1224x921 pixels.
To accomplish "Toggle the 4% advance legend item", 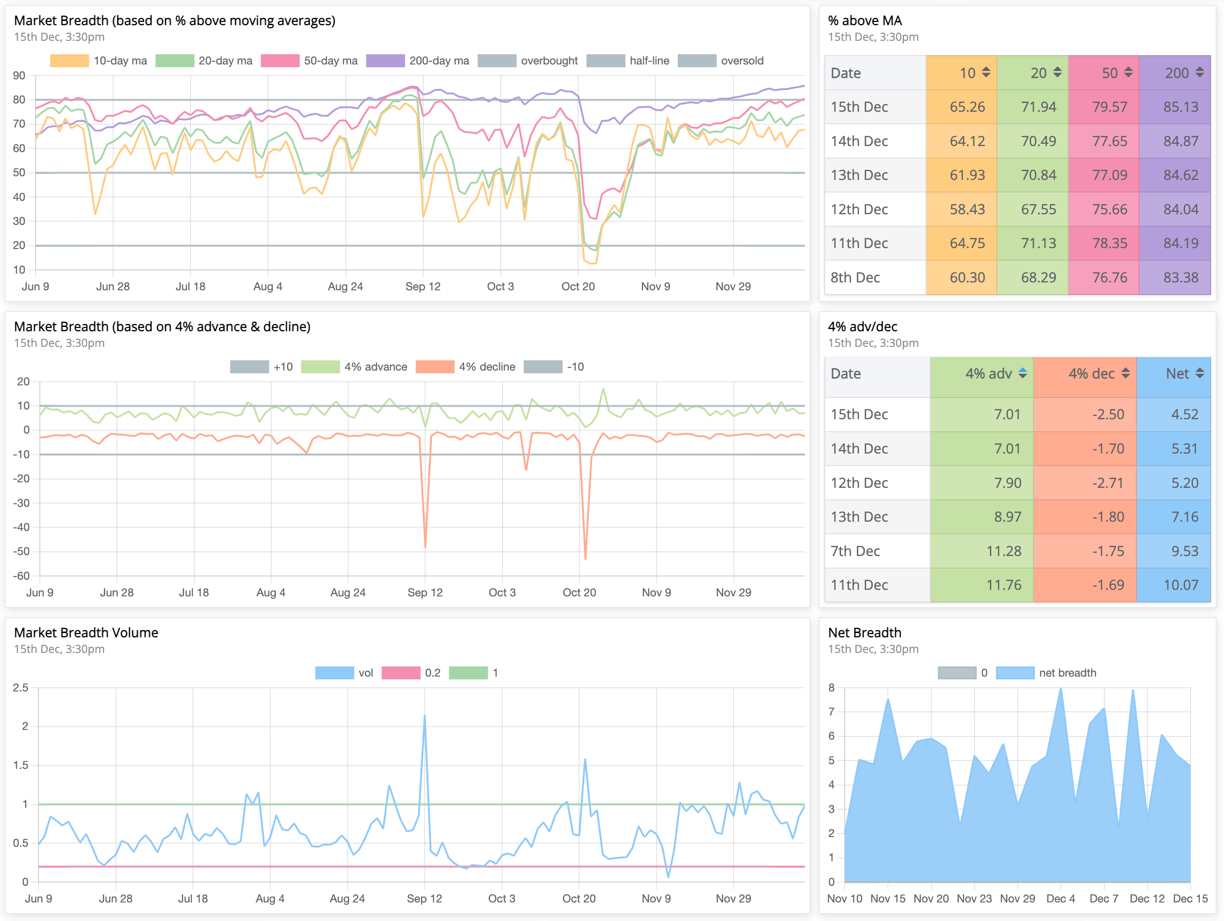I will tap(354, 367).
